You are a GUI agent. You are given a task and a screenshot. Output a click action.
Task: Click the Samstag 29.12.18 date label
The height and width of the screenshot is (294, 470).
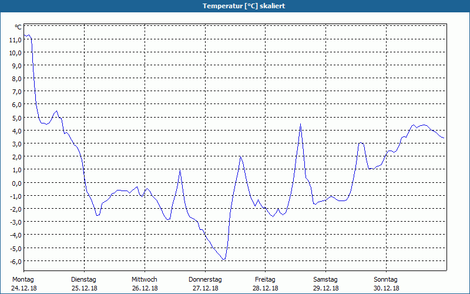pyautogui.click(x=325, y=283)
